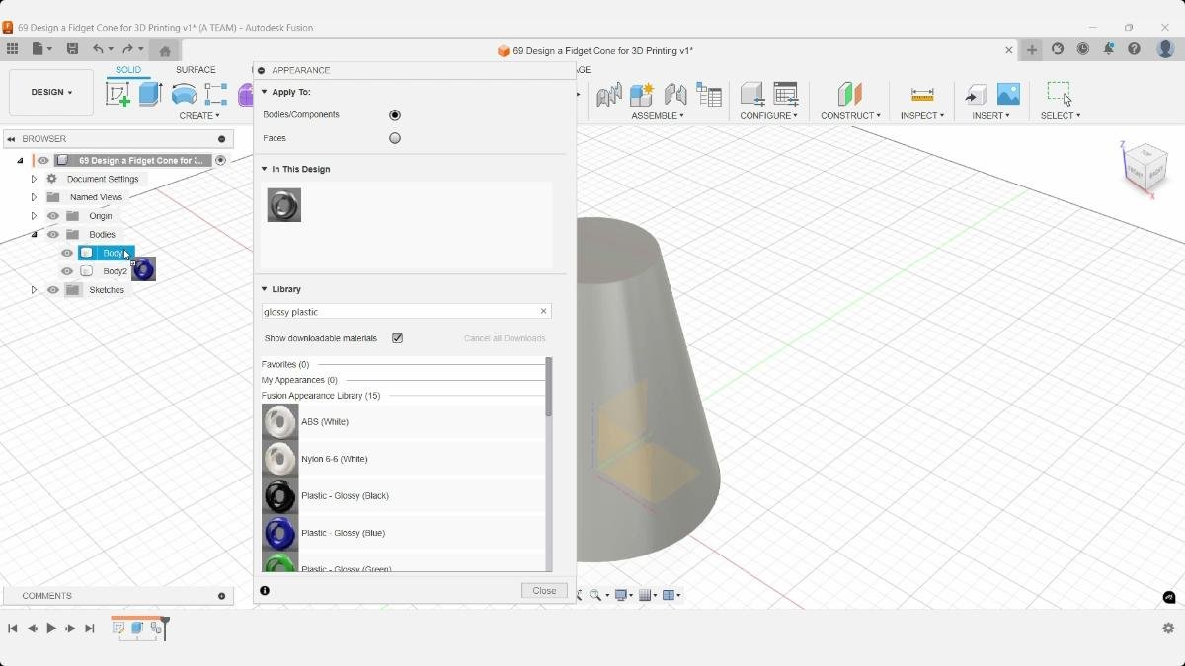Toggle visibility of Body1
Viewport: 1185px width, 666px height.
[x=67, y=253]
